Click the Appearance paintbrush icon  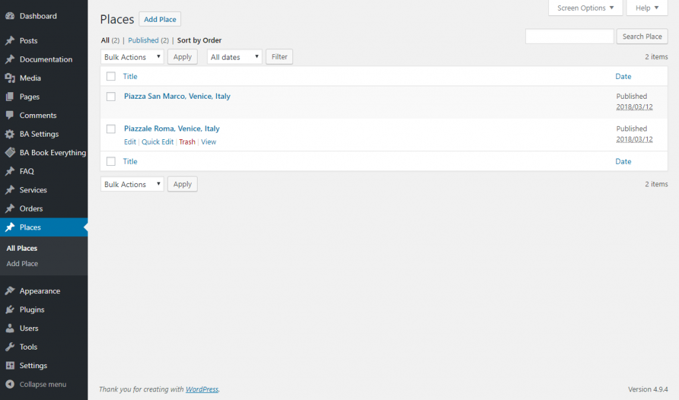coord(10,291)
